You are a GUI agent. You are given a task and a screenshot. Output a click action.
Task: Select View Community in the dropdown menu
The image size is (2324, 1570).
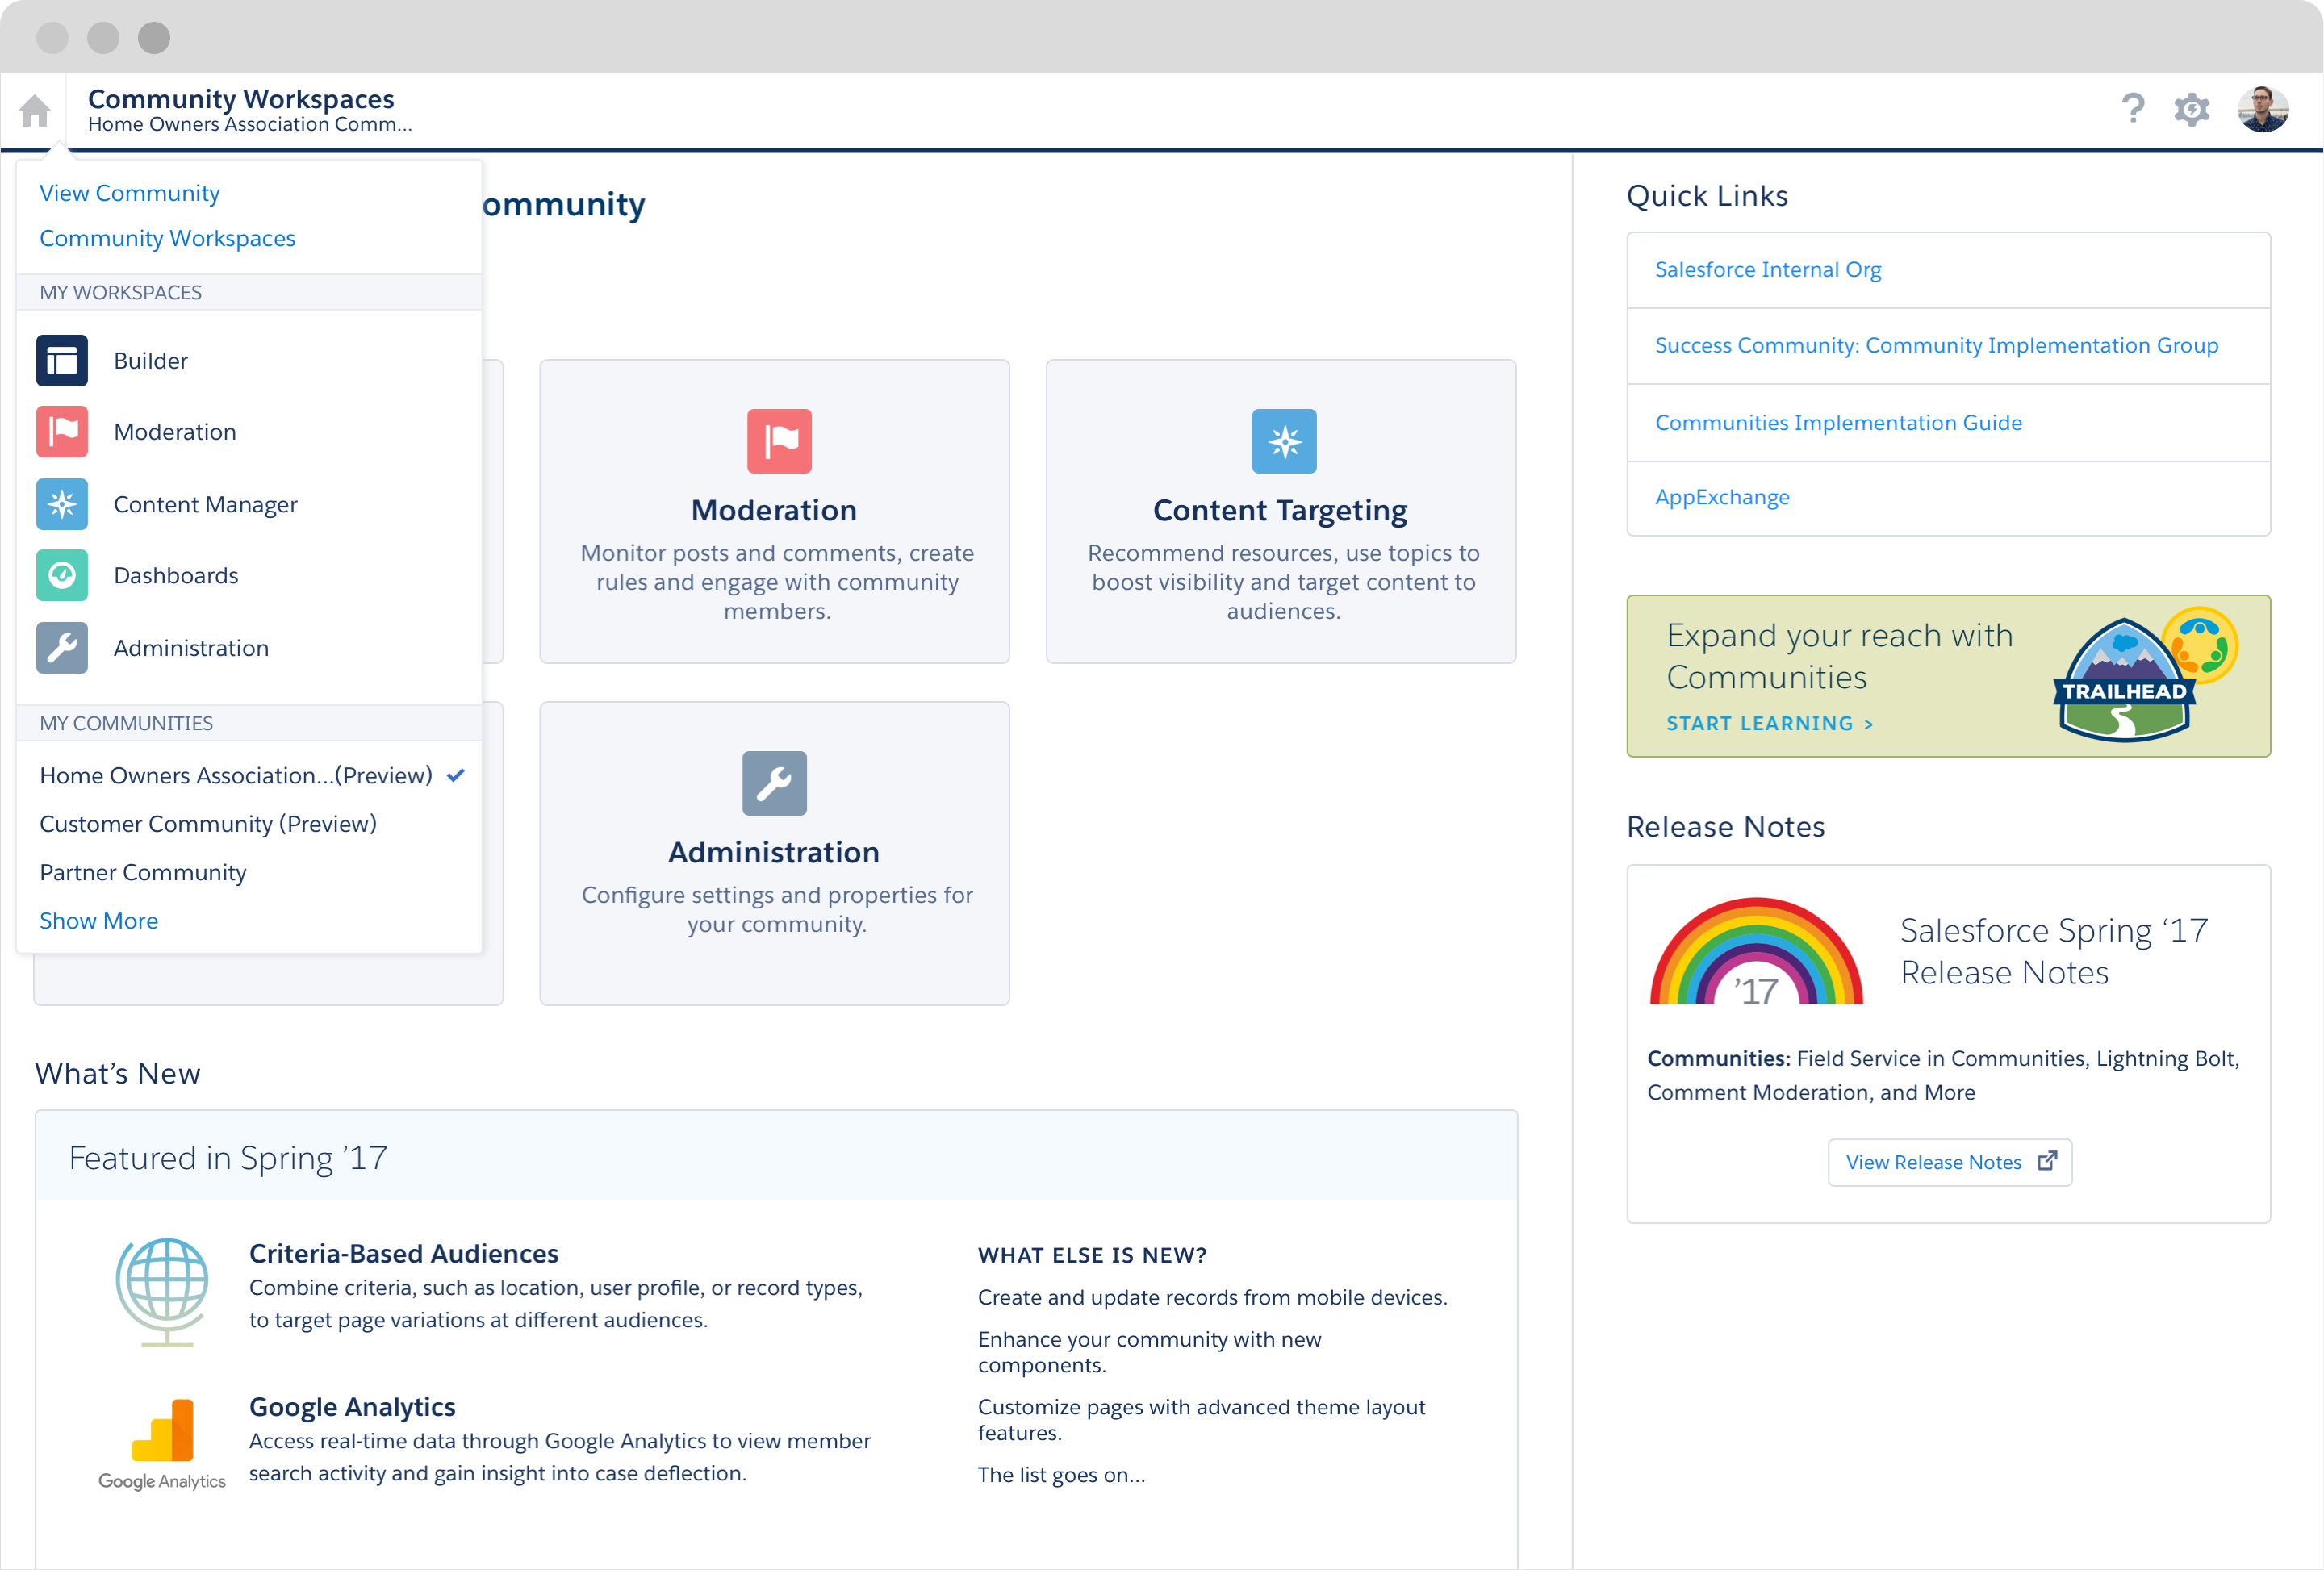tap(130, 193)
